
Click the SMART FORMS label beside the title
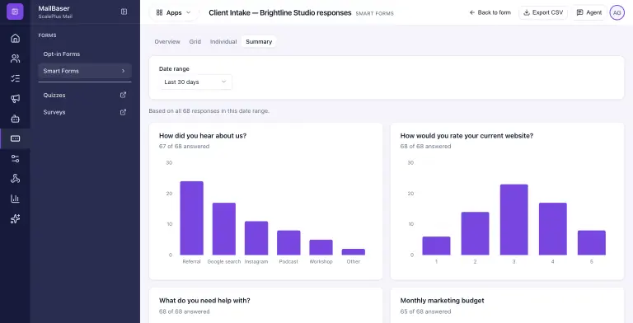[375, 13]
